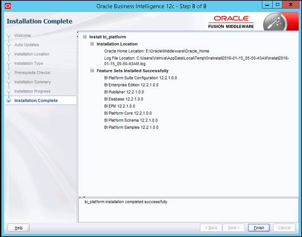Select BI Platform Schema 12.2.1.0.0
The width and height of the screenshot is (302, 237).
131,120
